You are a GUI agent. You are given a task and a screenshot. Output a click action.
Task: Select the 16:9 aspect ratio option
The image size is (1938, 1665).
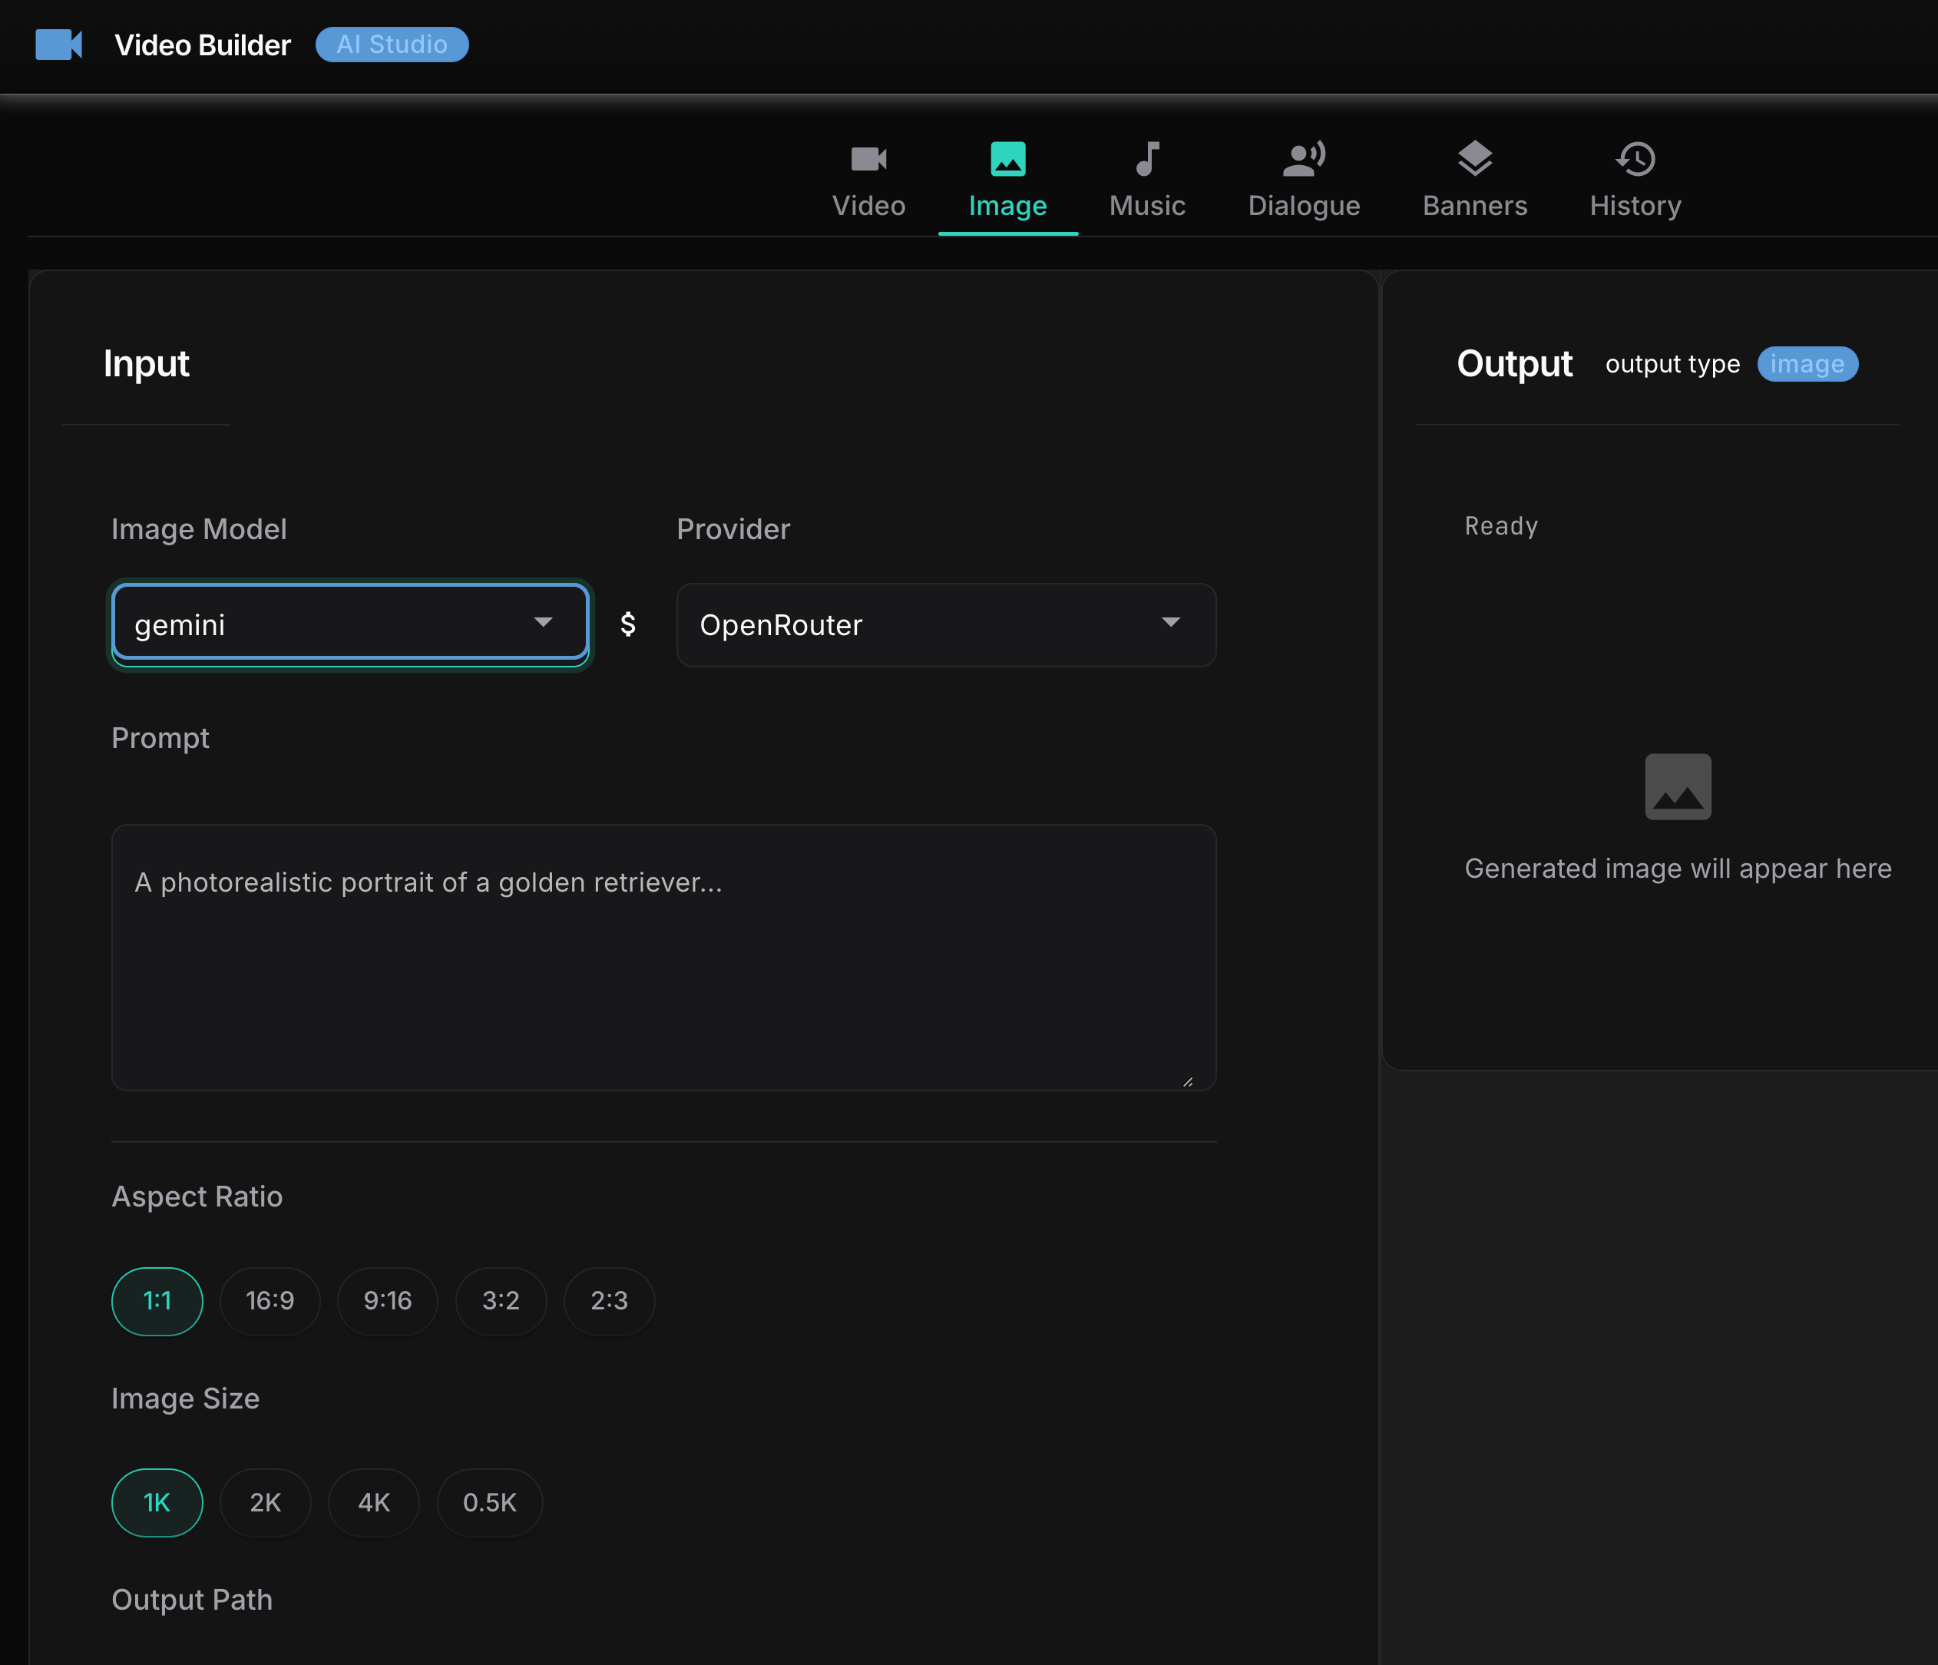pyautogui.click(x=270, y=1300)
